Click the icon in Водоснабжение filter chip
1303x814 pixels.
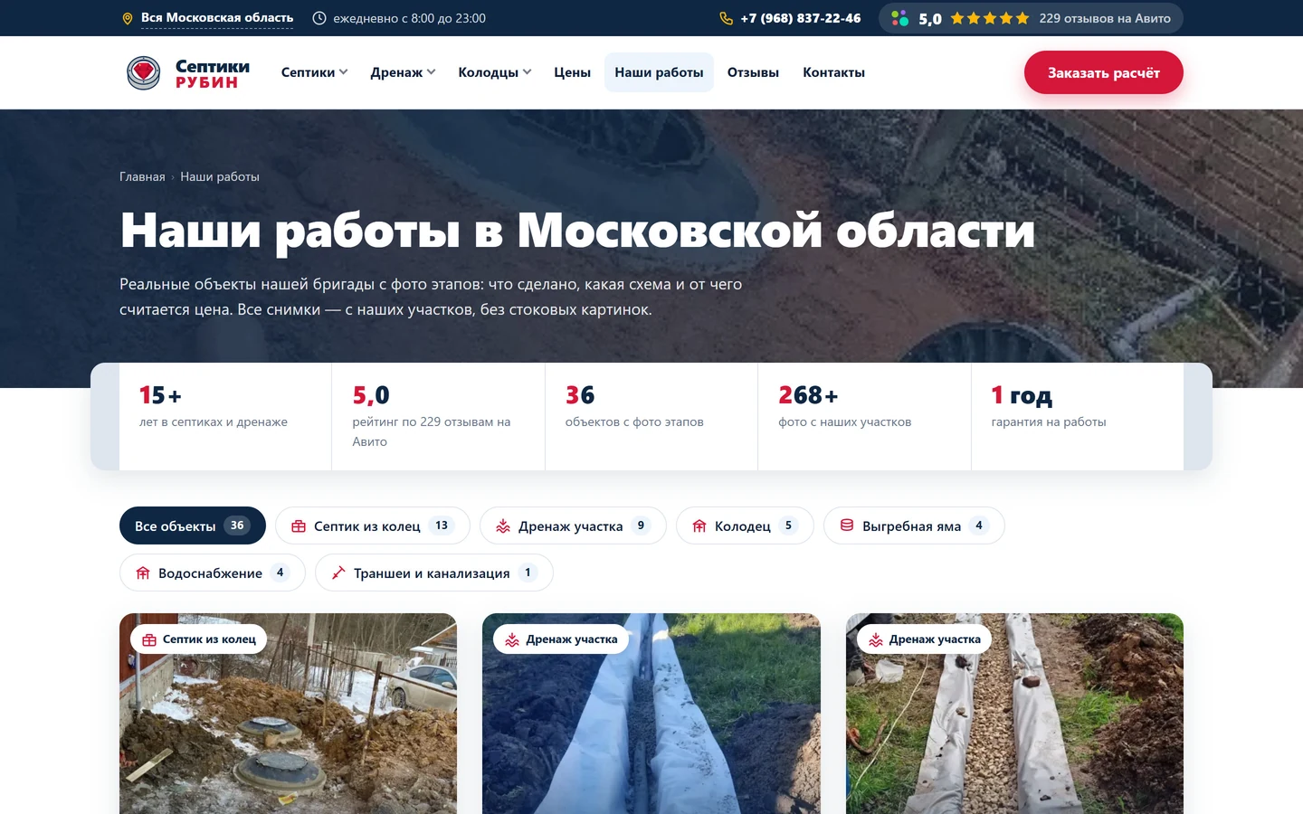click(x=143, y=573)
